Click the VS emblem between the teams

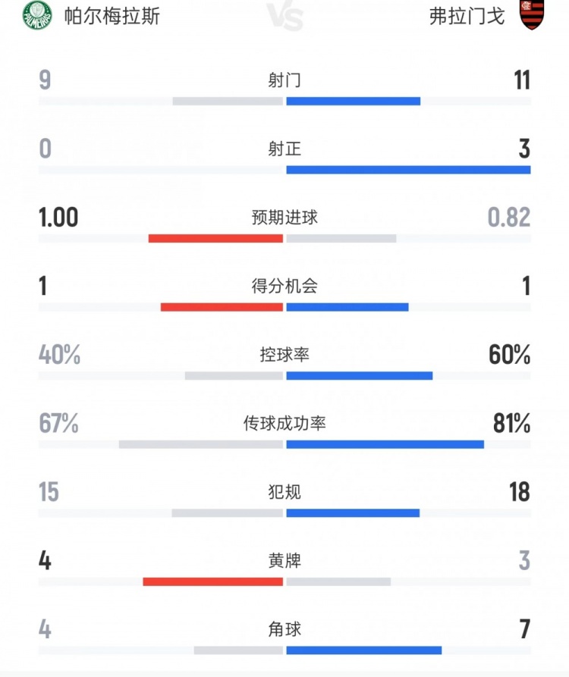[284, 15]
